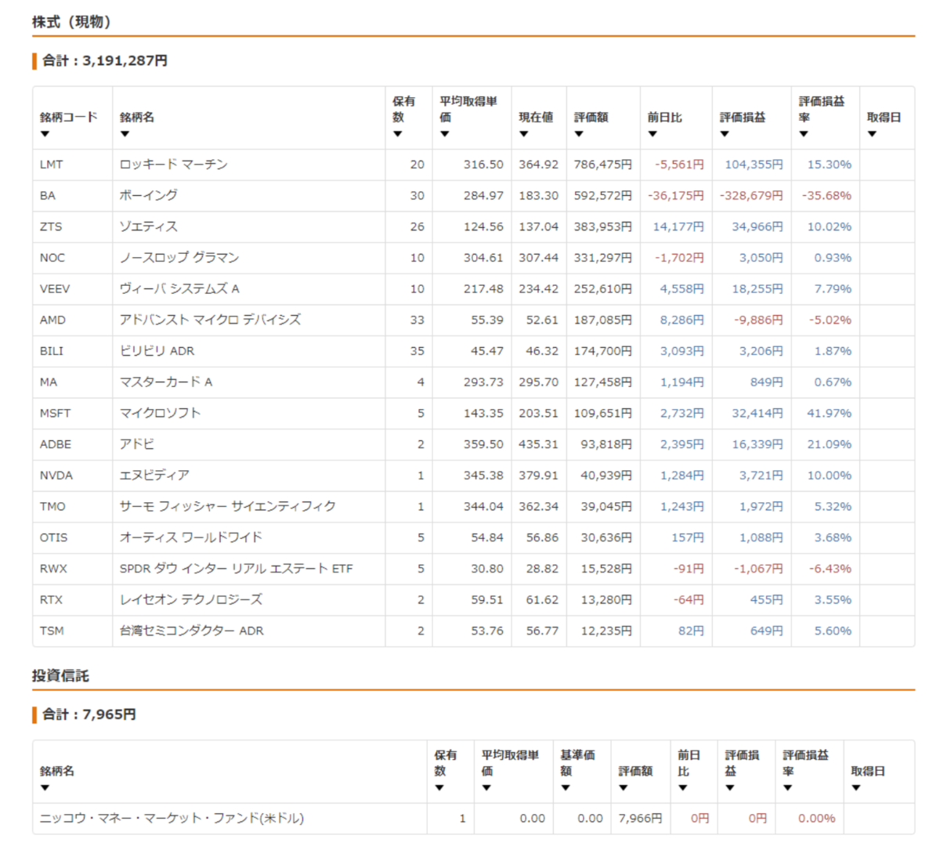
Task: Click the NOC ticker code
Action: pyautogui.click(x=52, y=258)
